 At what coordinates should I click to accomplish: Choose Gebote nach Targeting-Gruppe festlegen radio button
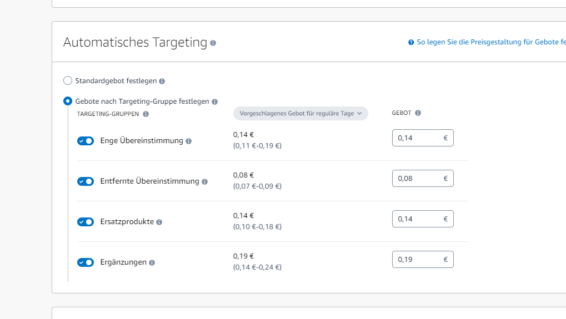(x=68, y=101)
